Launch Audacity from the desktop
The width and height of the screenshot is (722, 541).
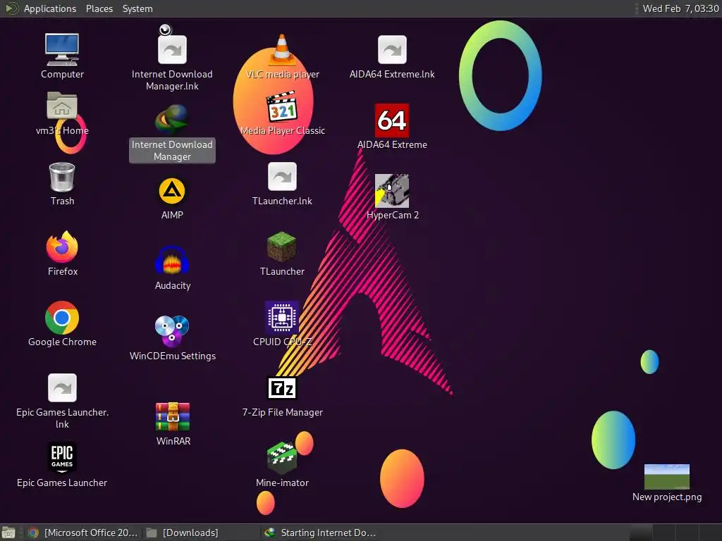[x=172, y=261]
